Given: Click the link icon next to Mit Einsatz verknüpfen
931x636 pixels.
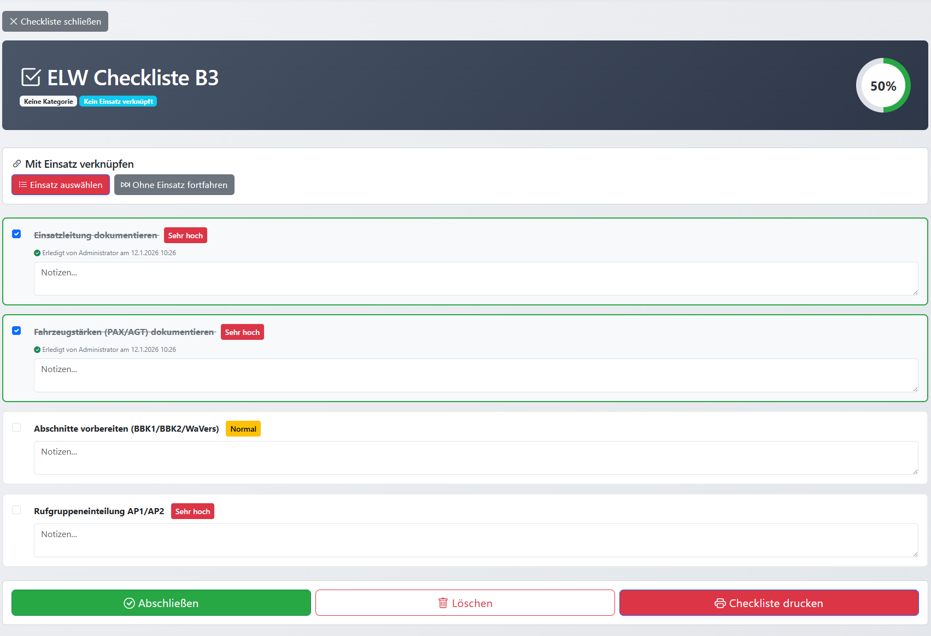Looking at the screenshot, I should [x=17, y=163].
